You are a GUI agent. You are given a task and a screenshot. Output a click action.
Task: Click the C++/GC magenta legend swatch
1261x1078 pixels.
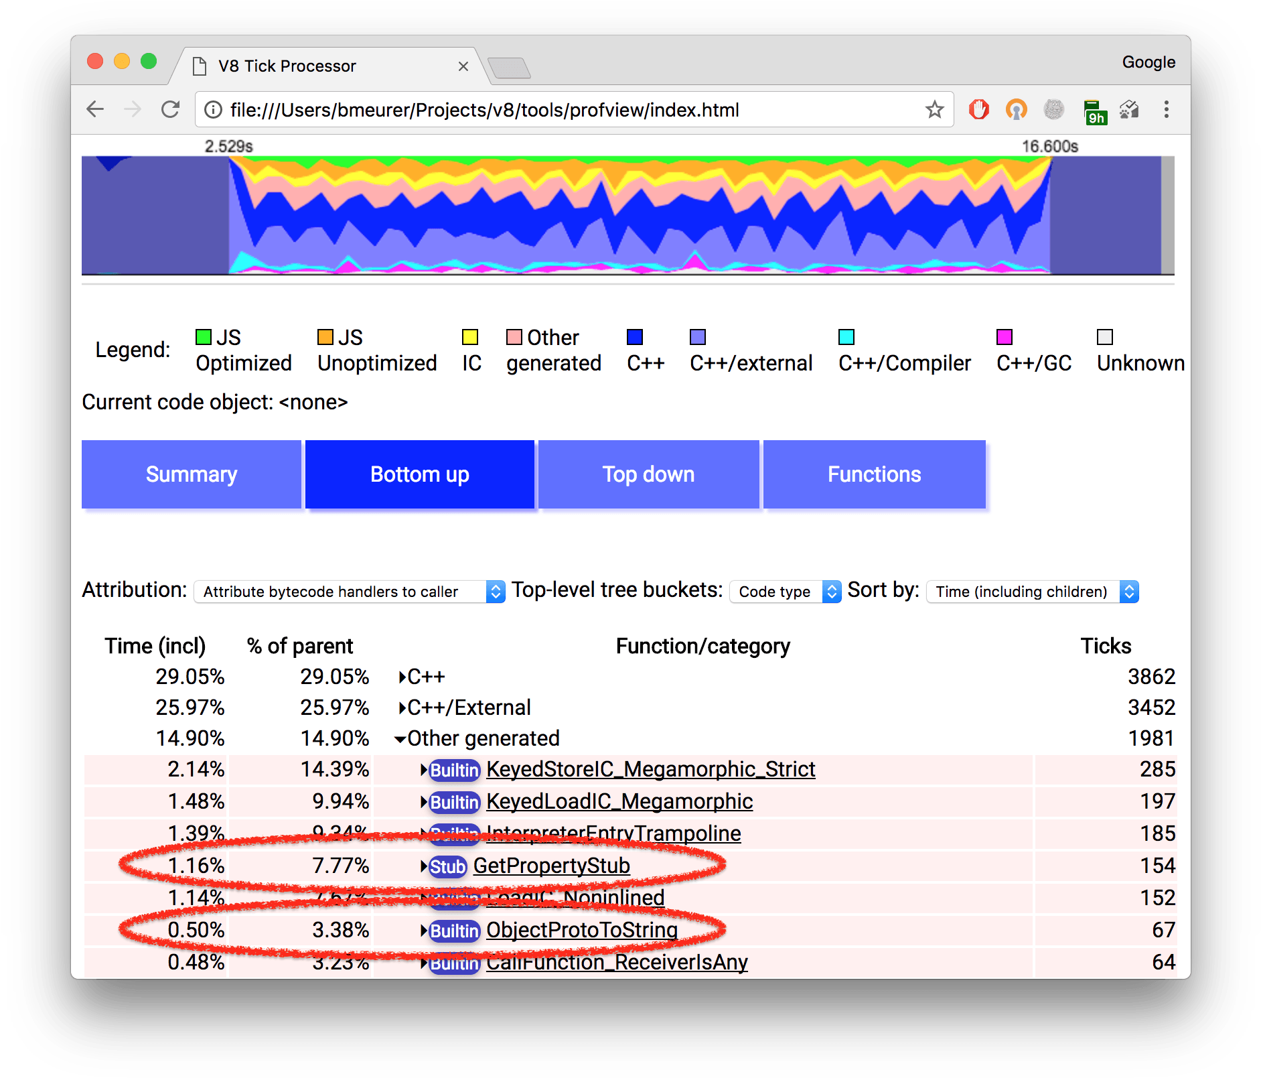tap(1004, 336)
